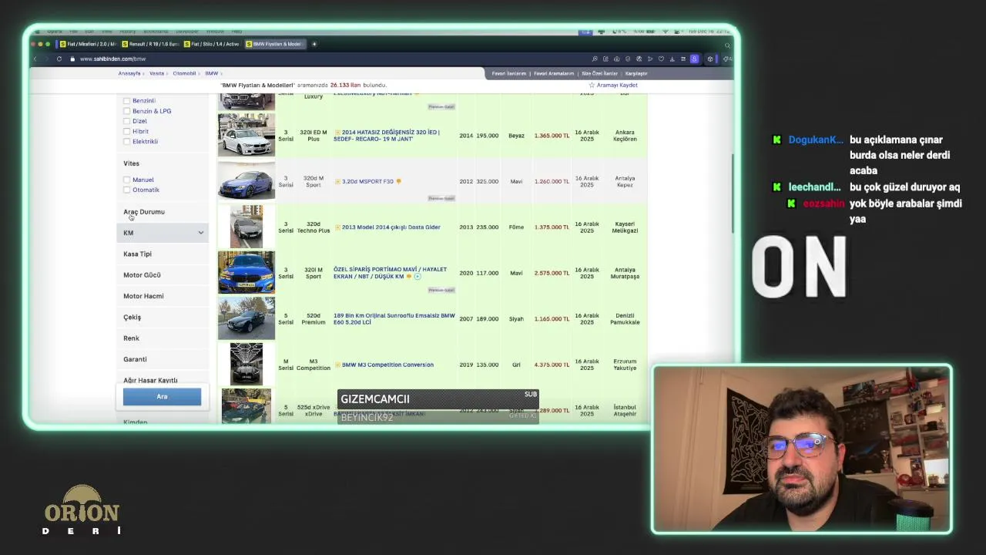986x555 pixels.
Task: Open the 3.20d MSPORT F30 listing
Action: 367,181
